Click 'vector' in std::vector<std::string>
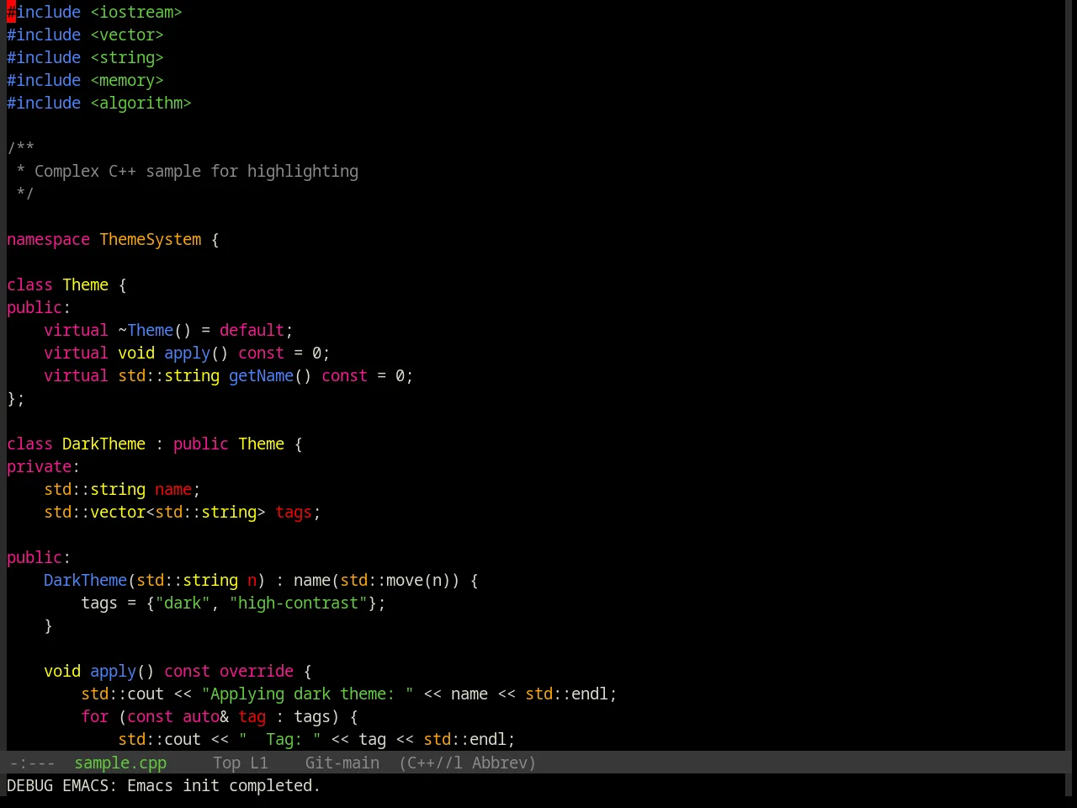Viewport: 1077px width, 808px height. point(118,512)
